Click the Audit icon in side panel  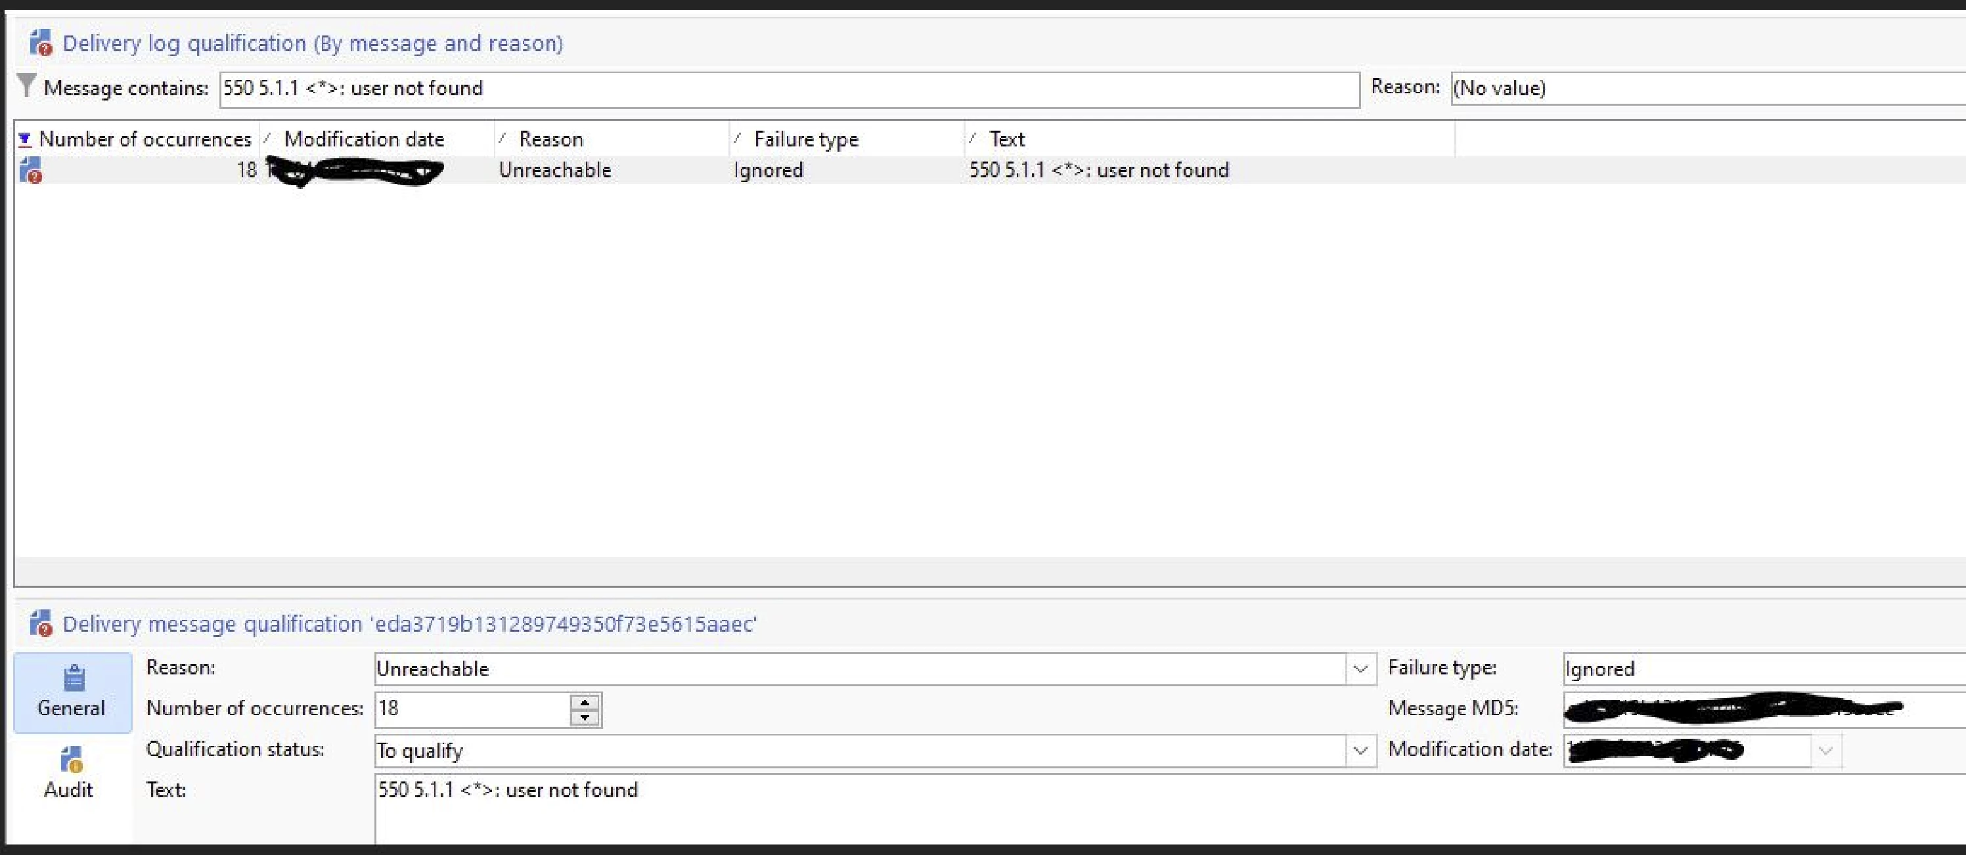click(71, 760)
